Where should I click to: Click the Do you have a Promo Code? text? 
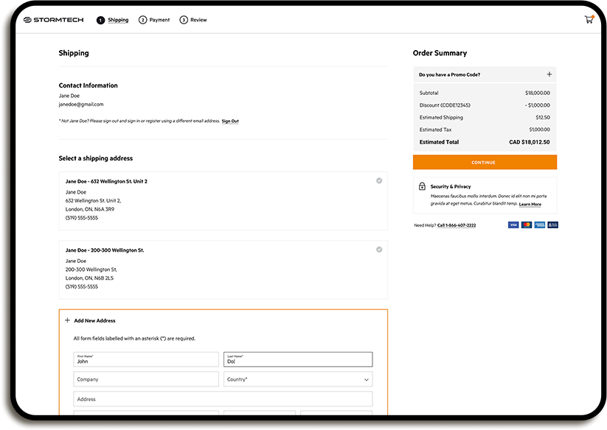pyautogui.click(x=449, y=74)
